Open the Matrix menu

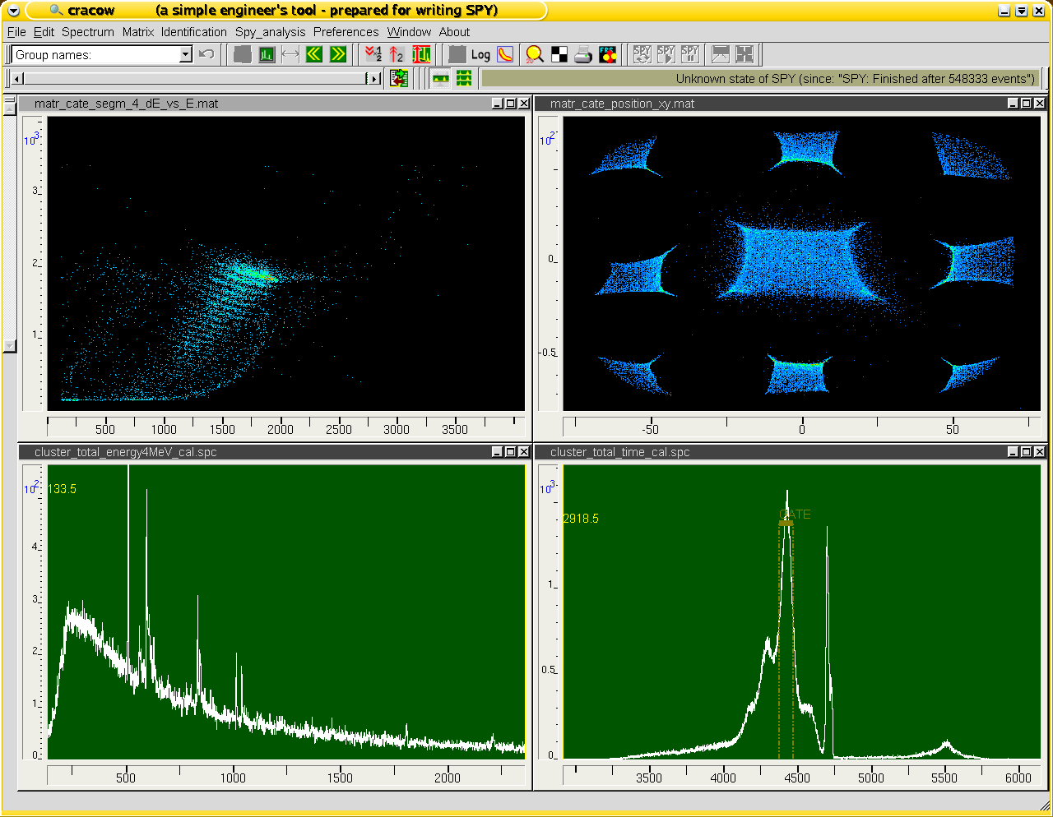click(x=138, y=32)
